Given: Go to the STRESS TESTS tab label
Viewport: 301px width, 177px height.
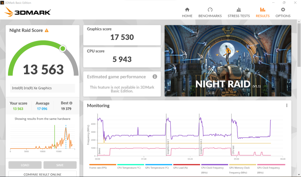Looking at the screenshot, I should 239,16.
